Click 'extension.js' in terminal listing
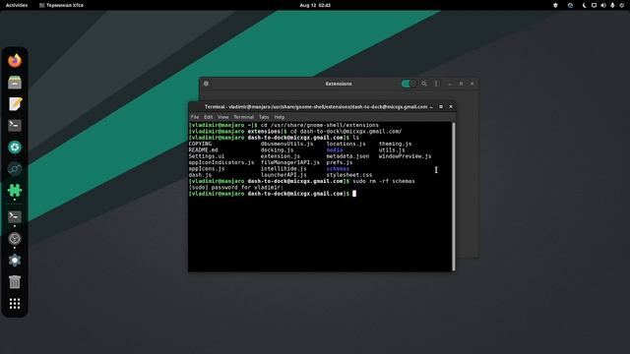Image resolution: width=630 pixels, height=354 pixels. [280, 156]
